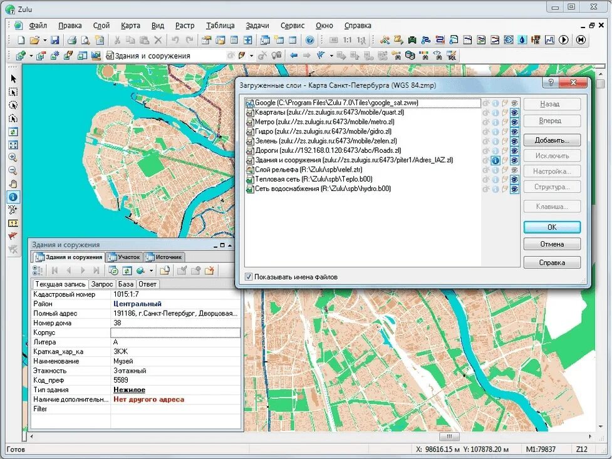Image resolution: width=612 pixels, height=459 pixels.
Task: Toggle info button for Здания и сооружения layer
Action: pos(495,160)
